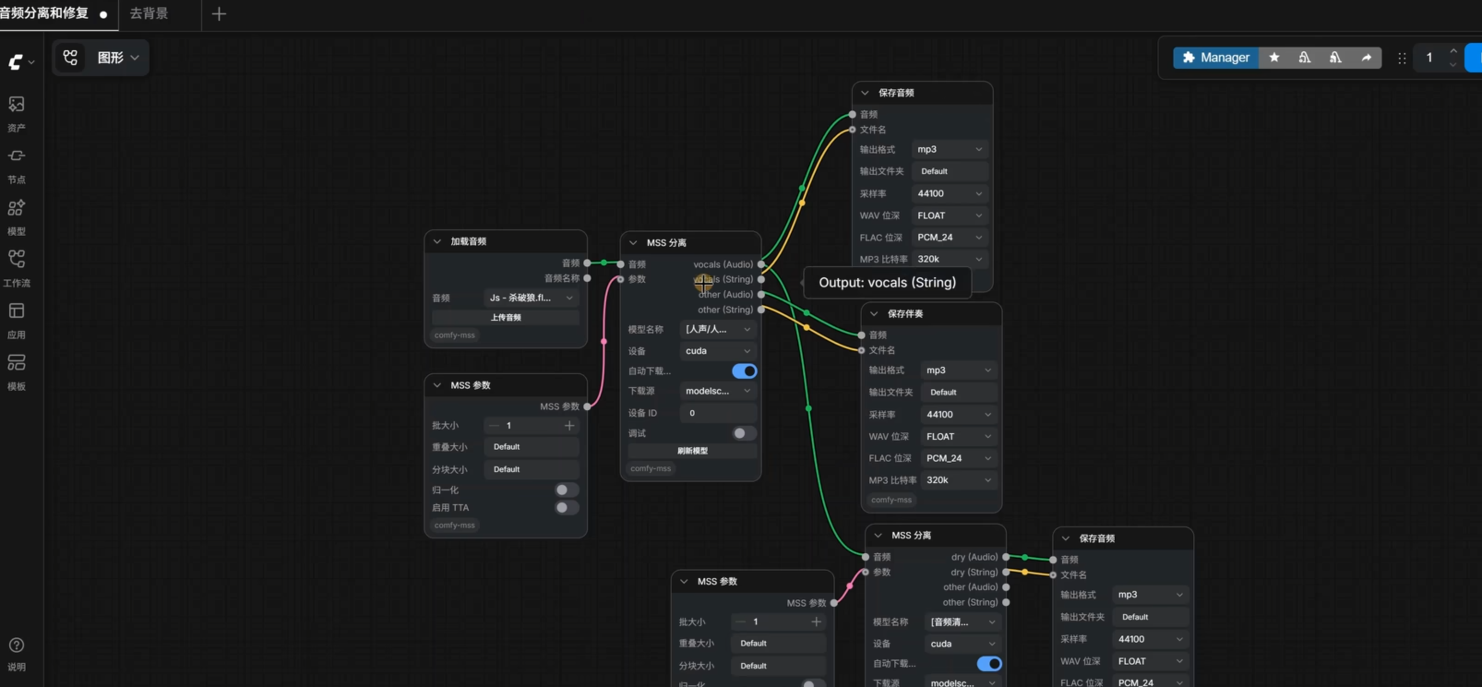This screenshot has height=687, width=1482.
Task: Click the 上传音频 upload button
Action: click(506, 317)
